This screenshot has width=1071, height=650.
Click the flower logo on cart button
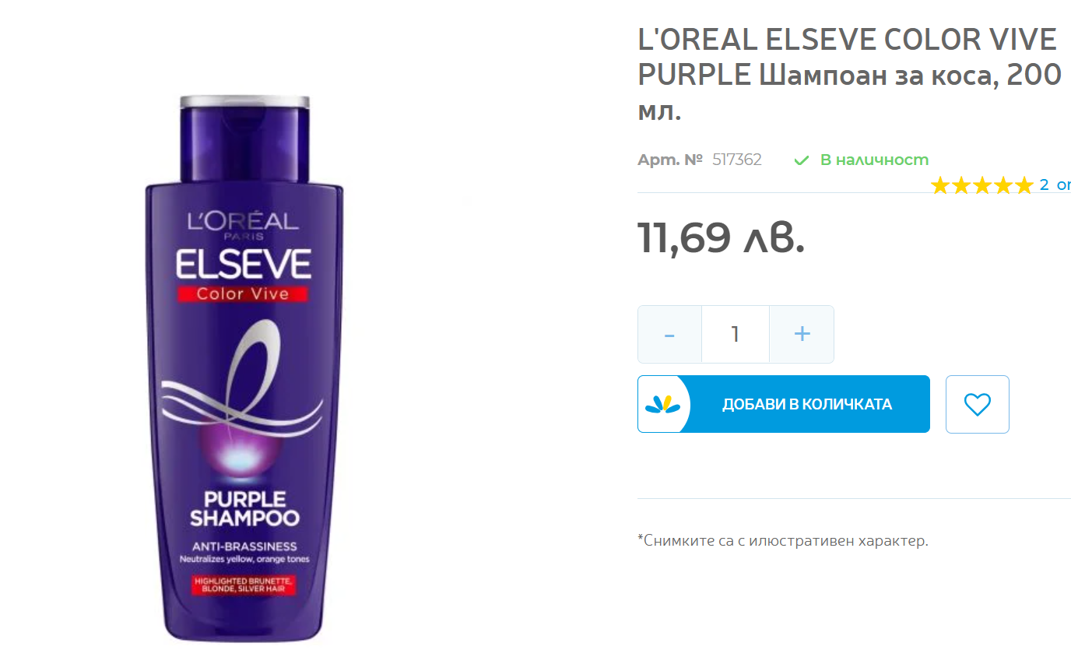(x=662, y=404)
